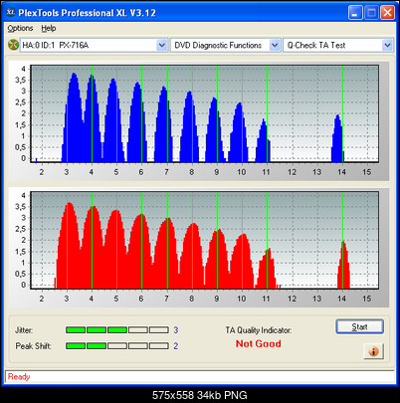Click the blue TA histogram graph
This screenshot has width=400, height=403.
tap(204, 113)
